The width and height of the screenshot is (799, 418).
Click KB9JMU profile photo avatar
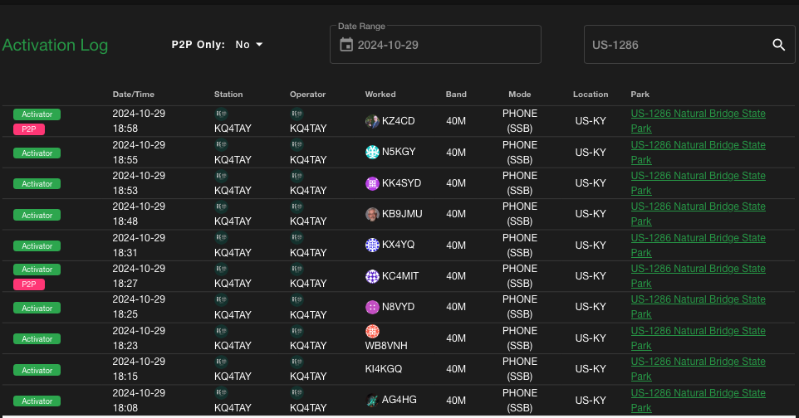click(372, 214)
